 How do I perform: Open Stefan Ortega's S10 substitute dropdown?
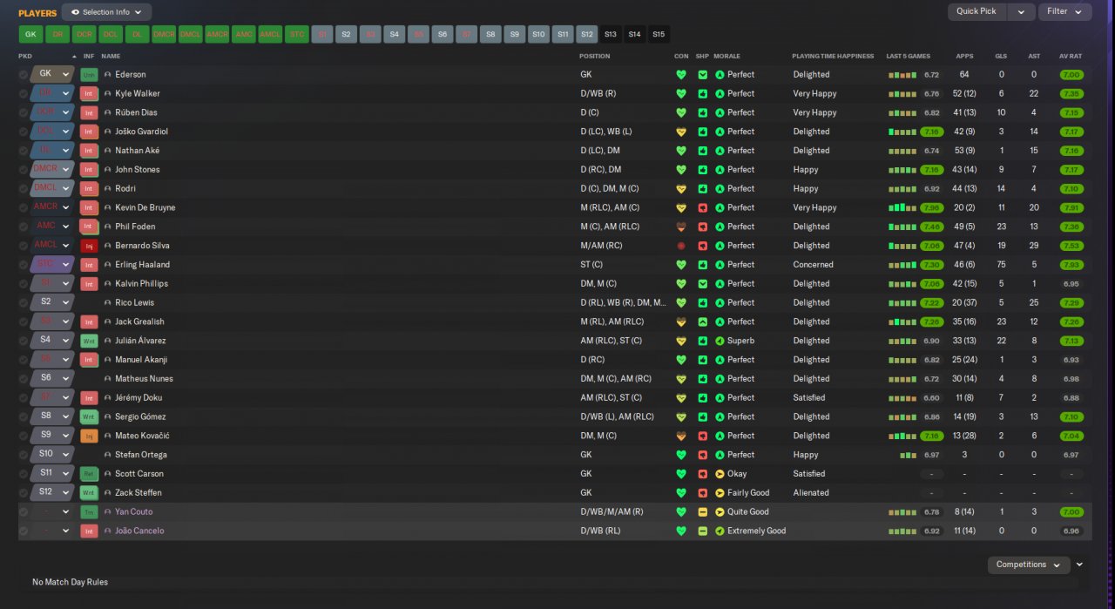(x=51, y=455)
